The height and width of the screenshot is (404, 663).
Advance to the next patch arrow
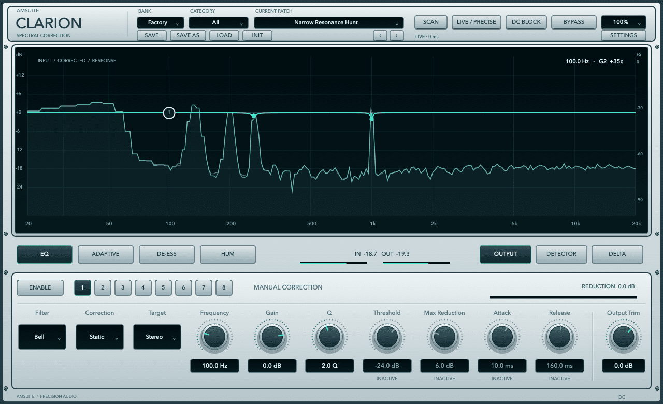397,36
